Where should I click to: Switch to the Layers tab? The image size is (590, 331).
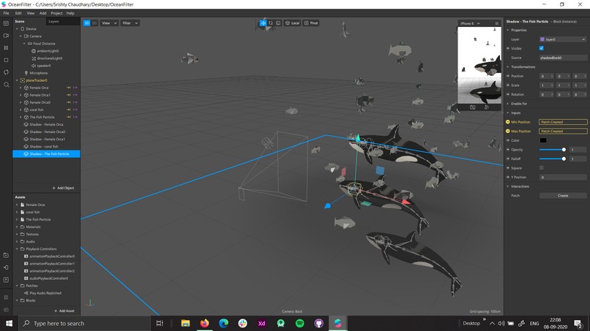click(53, 21)
